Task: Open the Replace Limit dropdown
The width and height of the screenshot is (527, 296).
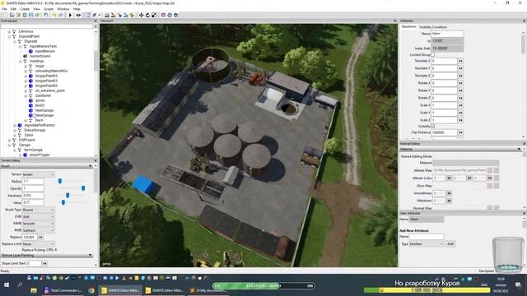Action: point(38,244)
